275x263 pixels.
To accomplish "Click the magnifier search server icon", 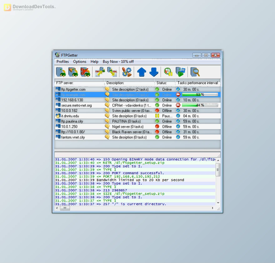I will [195, 72].
